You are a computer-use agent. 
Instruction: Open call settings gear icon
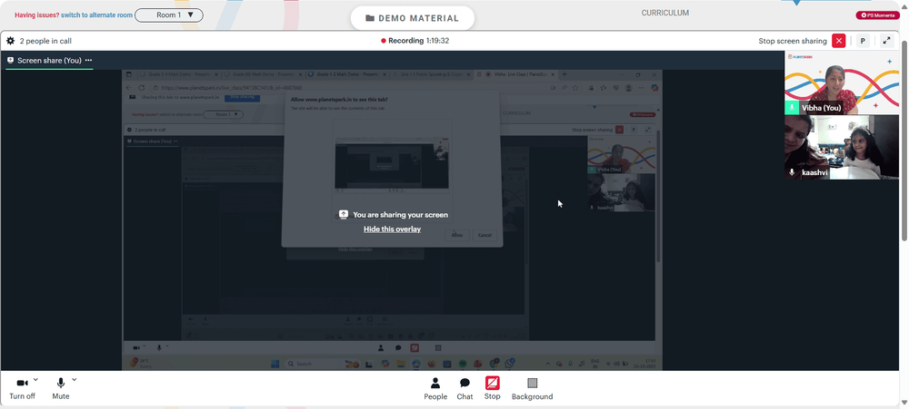pyautogui.click(x=10, y=41)
